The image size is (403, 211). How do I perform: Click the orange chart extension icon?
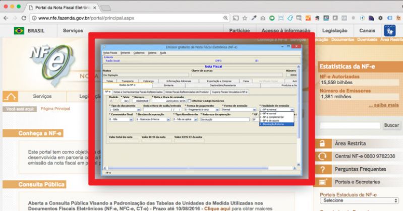308,18
